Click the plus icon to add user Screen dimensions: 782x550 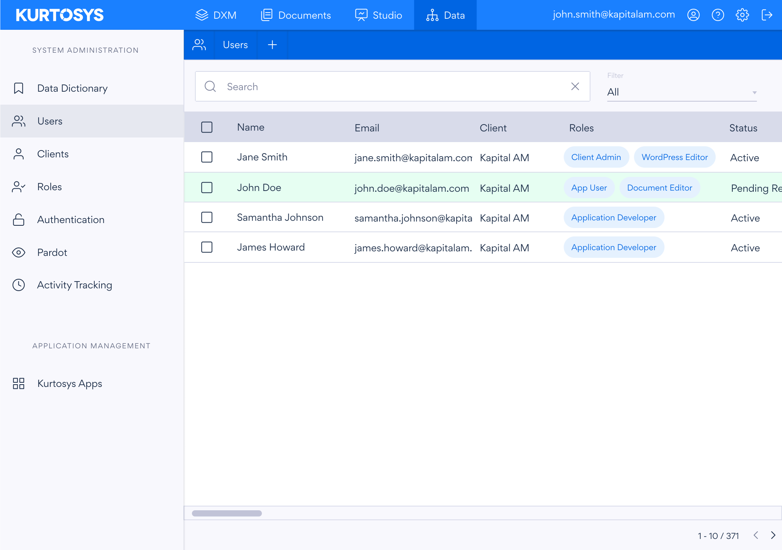pyautogui.click(x=272, y=45)
